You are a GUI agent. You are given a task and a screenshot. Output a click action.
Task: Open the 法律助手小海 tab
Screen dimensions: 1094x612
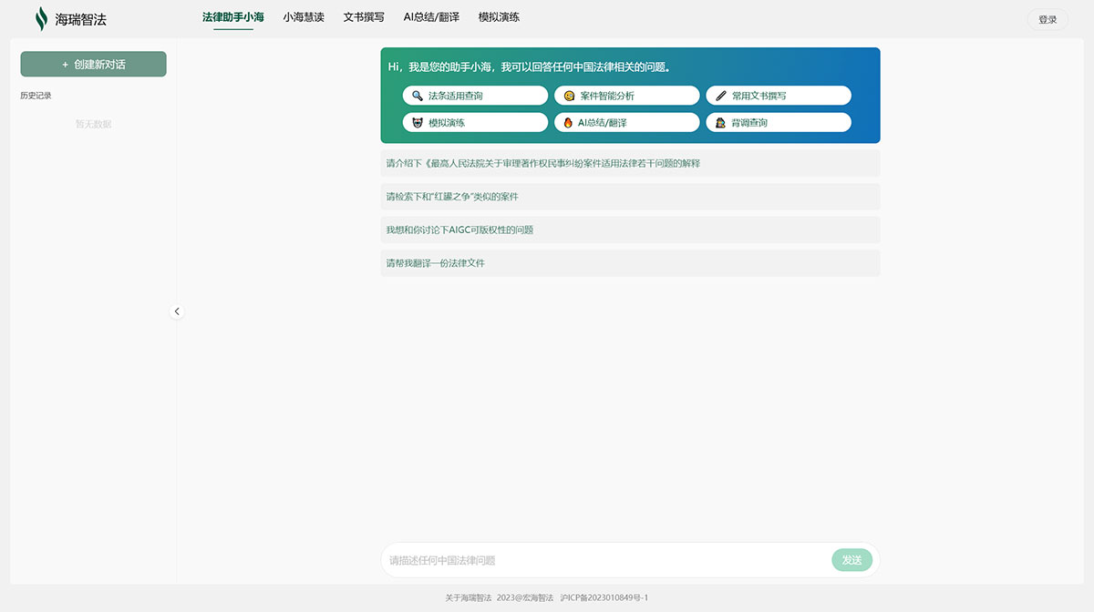pos(233,17)
